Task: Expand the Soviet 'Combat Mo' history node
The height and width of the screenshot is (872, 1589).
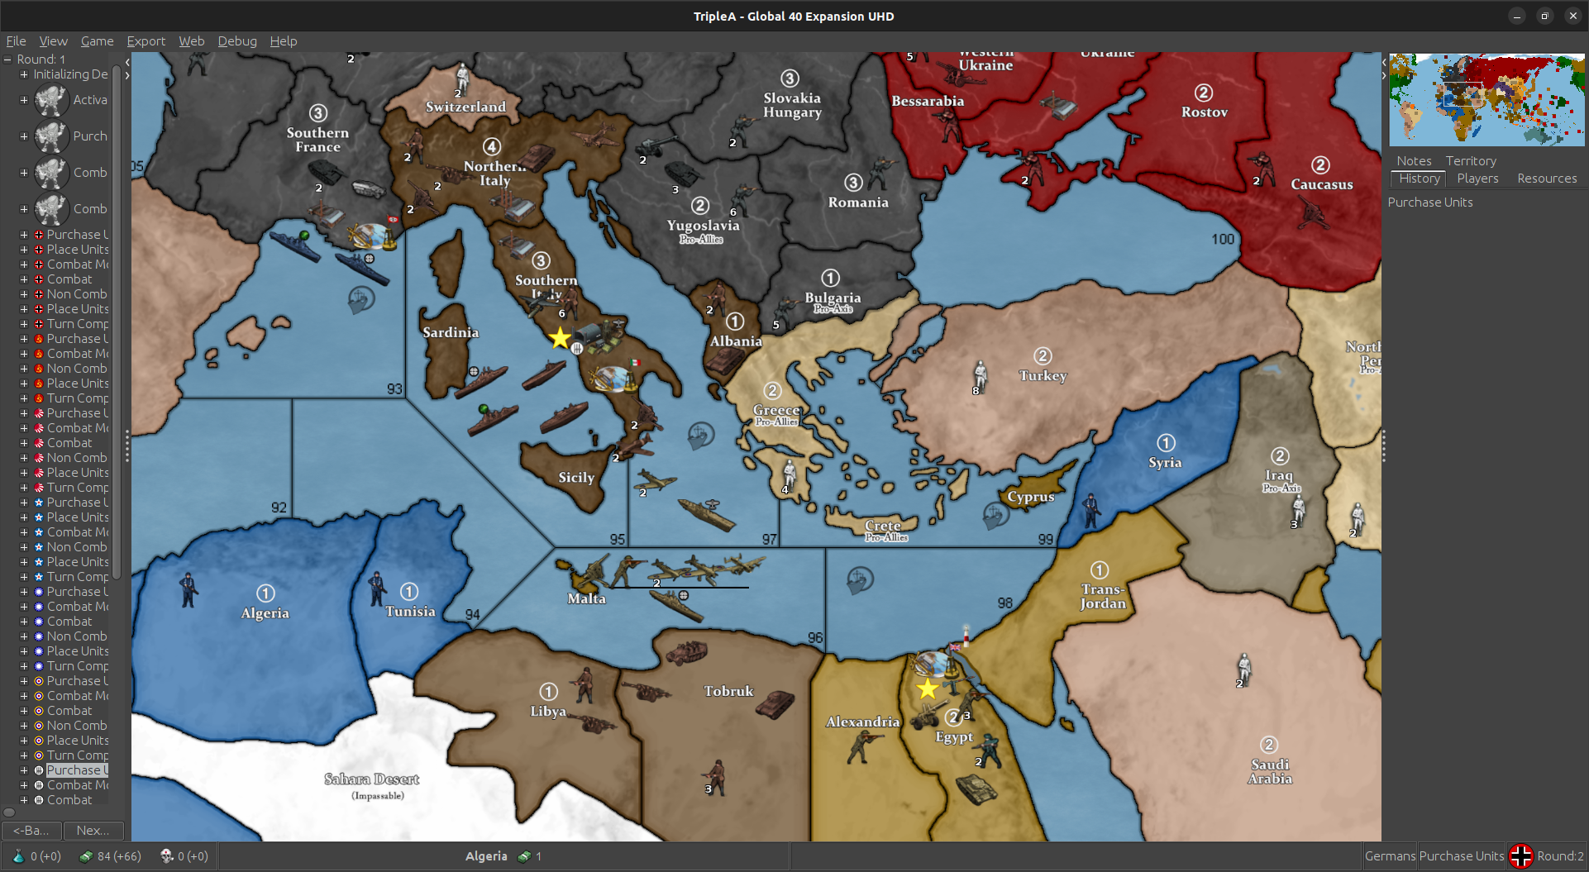Action: 24,354
